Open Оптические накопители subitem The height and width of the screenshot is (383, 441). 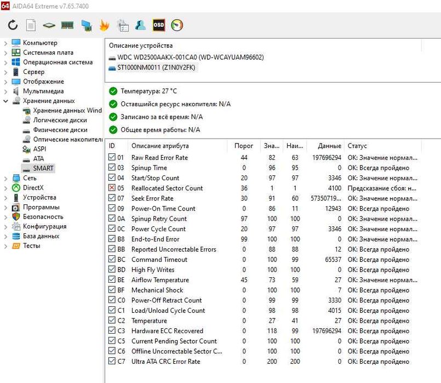point(67,140)
